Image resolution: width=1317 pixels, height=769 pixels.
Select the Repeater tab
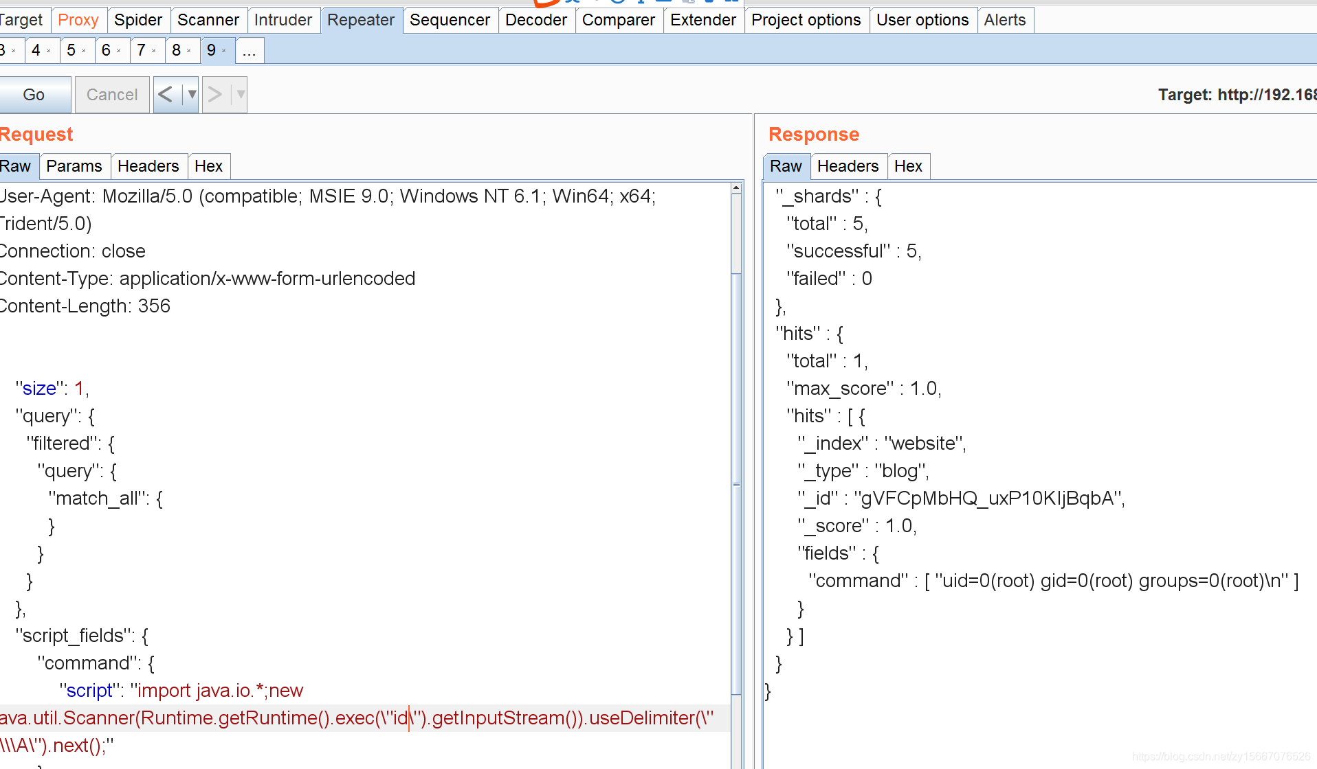point(361,20)
